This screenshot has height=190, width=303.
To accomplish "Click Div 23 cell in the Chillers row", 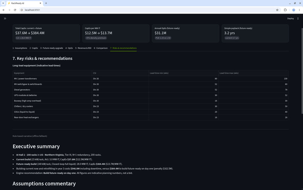I will pyautogui.click(x=120, y=106).
